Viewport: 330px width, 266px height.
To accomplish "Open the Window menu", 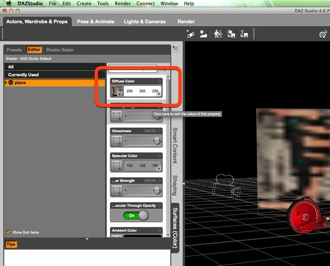I will click(x=169, y=4).
